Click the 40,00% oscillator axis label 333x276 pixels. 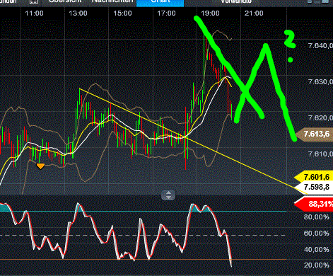317,250
